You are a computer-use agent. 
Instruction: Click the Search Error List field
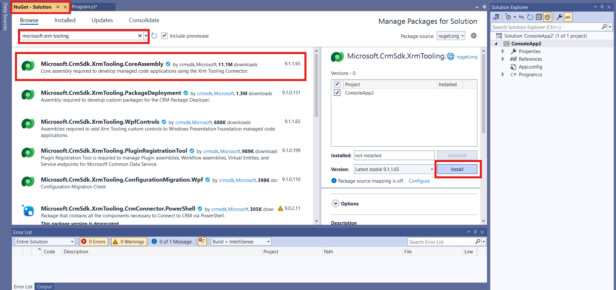pos(441,242)
